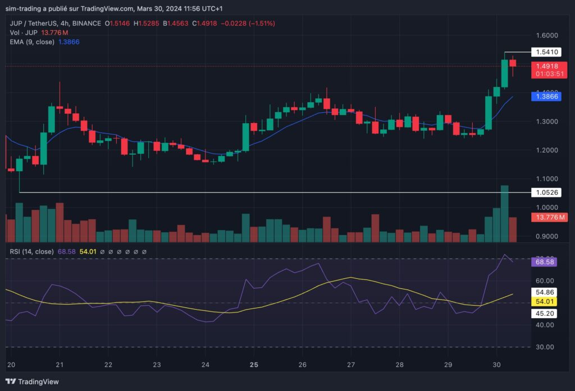The width and height of the screenshot is (575, 391).
Task: Click the 1.0526 horizontal line price label
Action: tap(546, 192)
